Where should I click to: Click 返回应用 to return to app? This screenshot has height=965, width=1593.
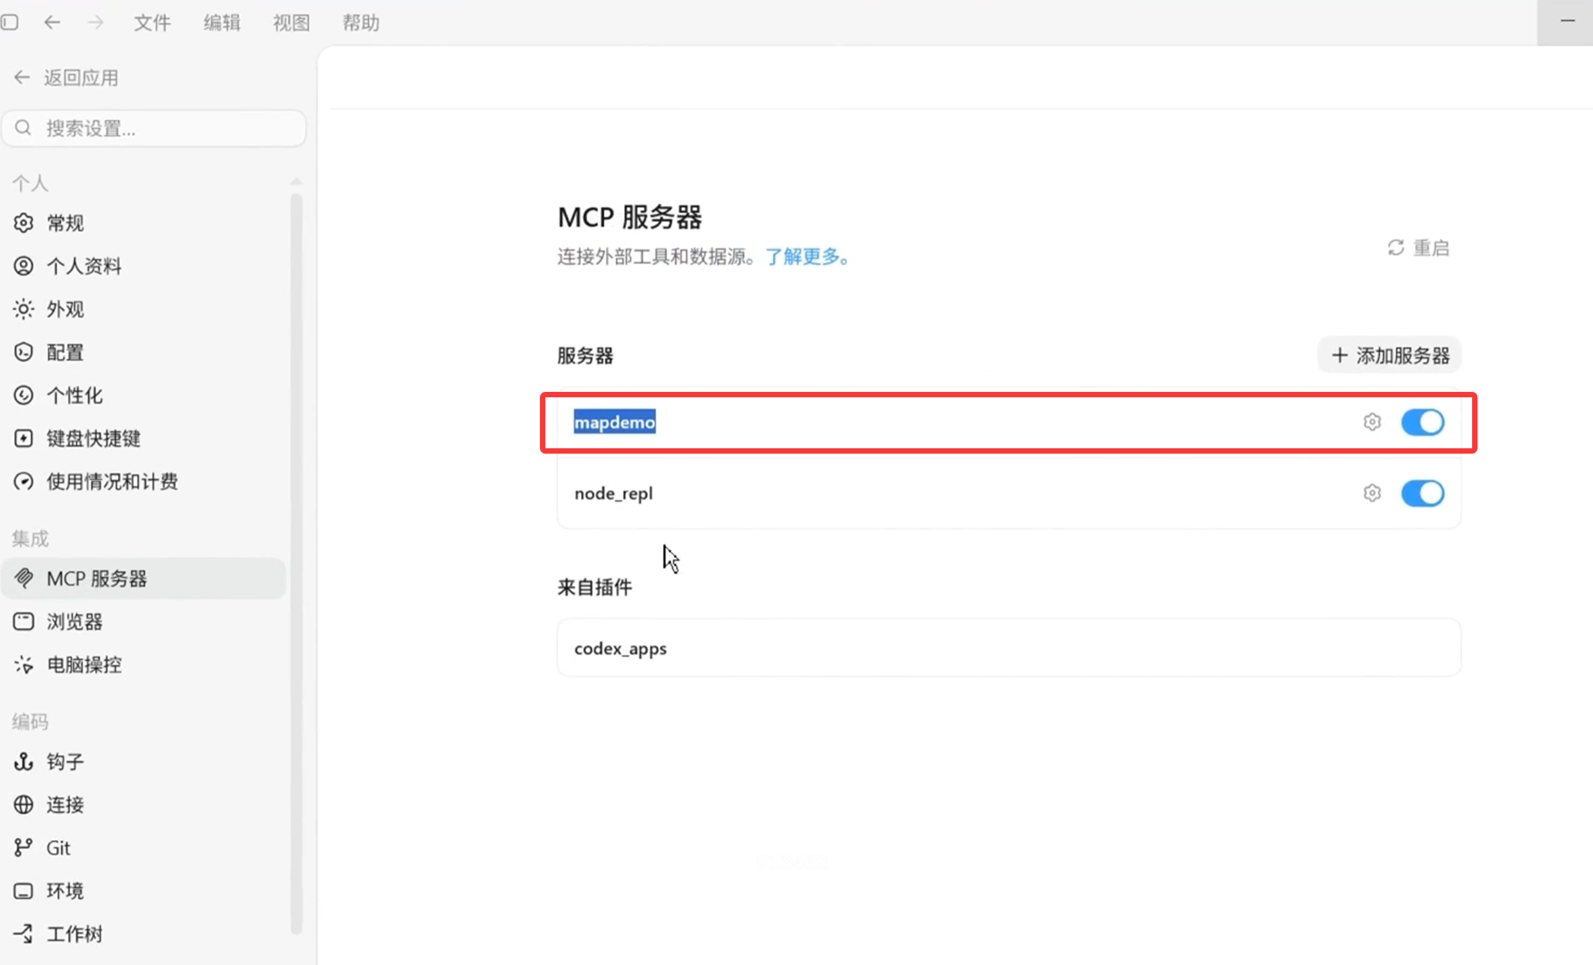[66, 78]
